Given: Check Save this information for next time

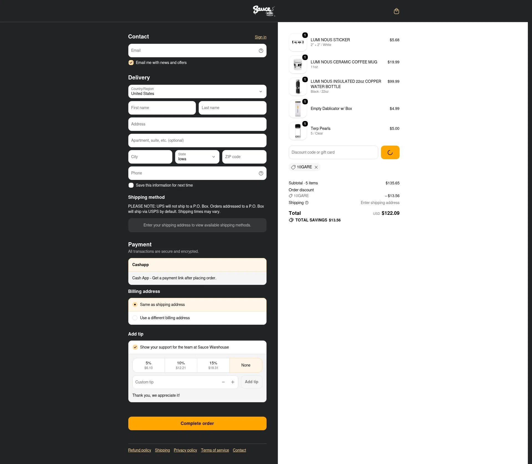Looking at the screenshot, I should 131,185.
